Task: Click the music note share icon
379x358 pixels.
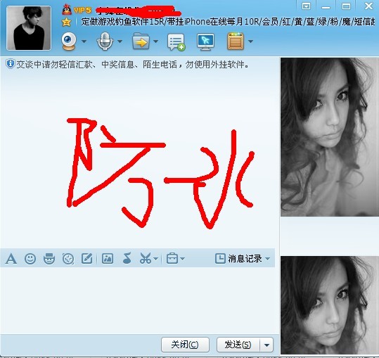Action: (x=127, y=258)
